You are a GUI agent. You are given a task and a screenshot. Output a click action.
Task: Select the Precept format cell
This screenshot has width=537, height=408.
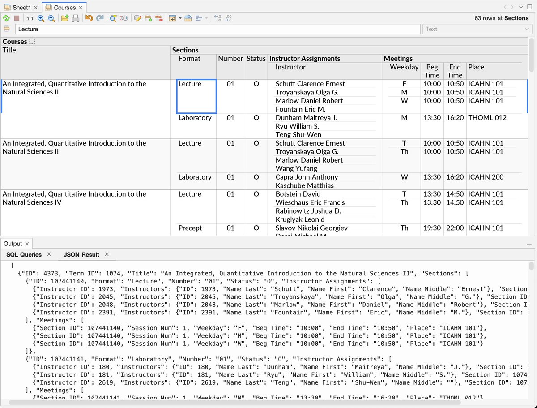[x=195, y=228]
